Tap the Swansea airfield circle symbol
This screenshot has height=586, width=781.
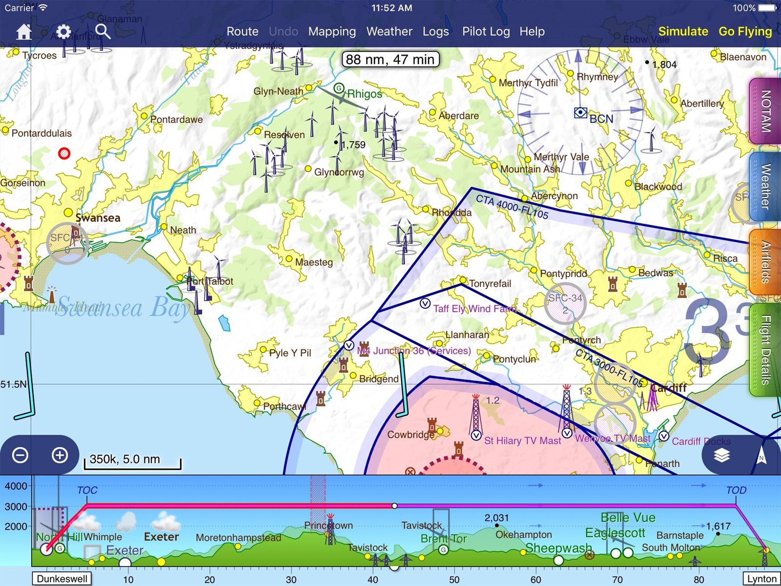coord(67,243)
